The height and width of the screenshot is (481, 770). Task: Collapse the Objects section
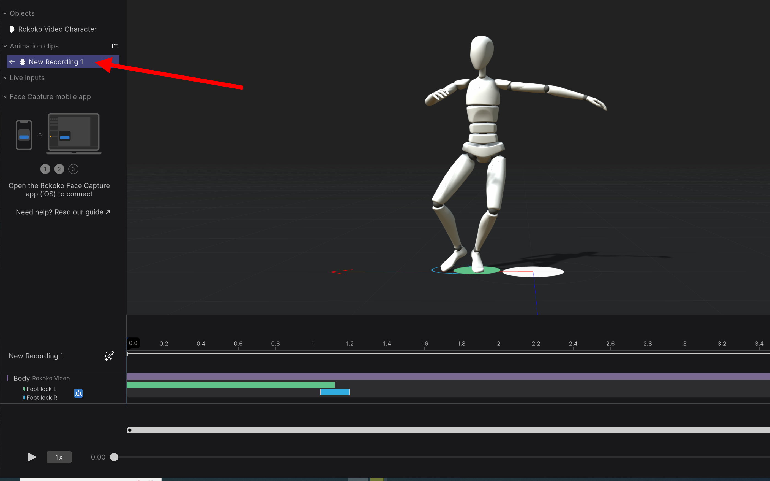point(5,14)
